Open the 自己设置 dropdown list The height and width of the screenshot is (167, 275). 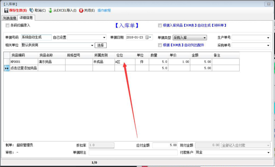[104, 38]
